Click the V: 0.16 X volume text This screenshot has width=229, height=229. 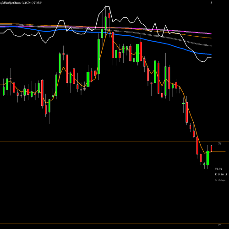point(221,174)
